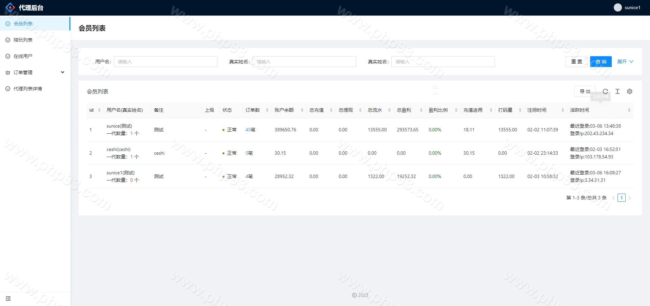The image size is (650, 306).
Task: Click the user avatar for sunice1
Action: point(617,7)
